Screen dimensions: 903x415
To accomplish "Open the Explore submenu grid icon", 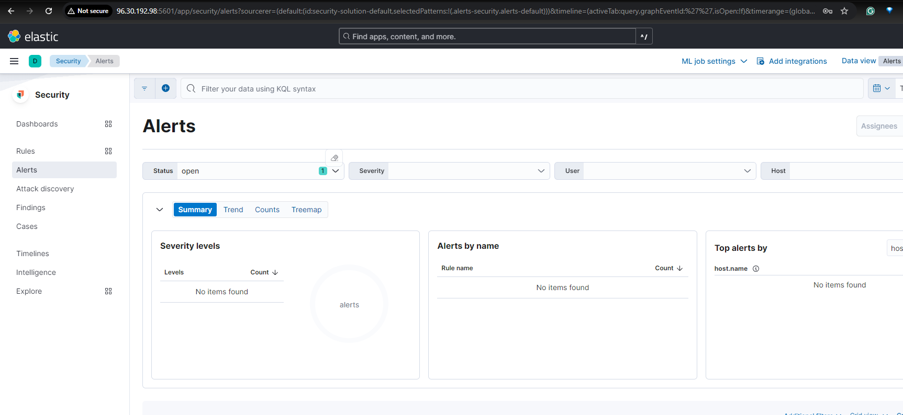I will point(108,291).
